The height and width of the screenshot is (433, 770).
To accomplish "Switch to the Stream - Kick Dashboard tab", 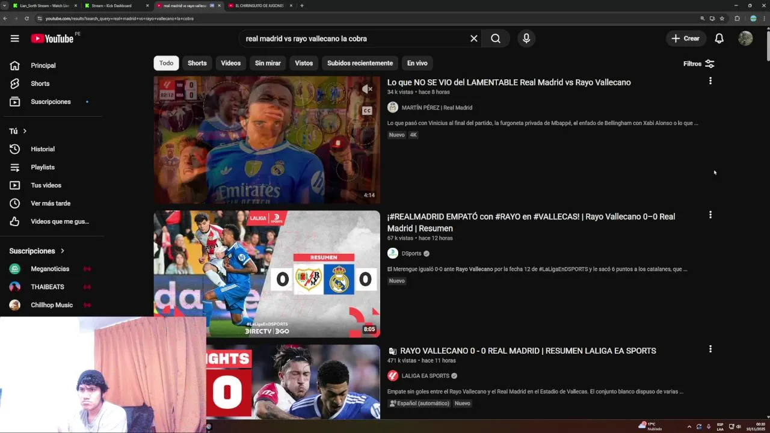I will [114, 5].
